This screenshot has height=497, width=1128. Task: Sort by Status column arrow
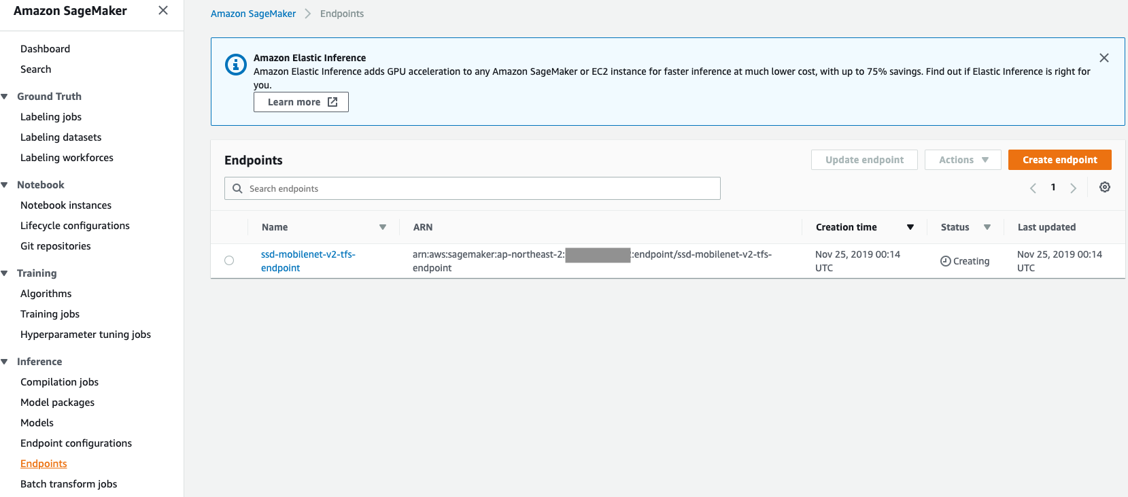(x=987, y=227)
